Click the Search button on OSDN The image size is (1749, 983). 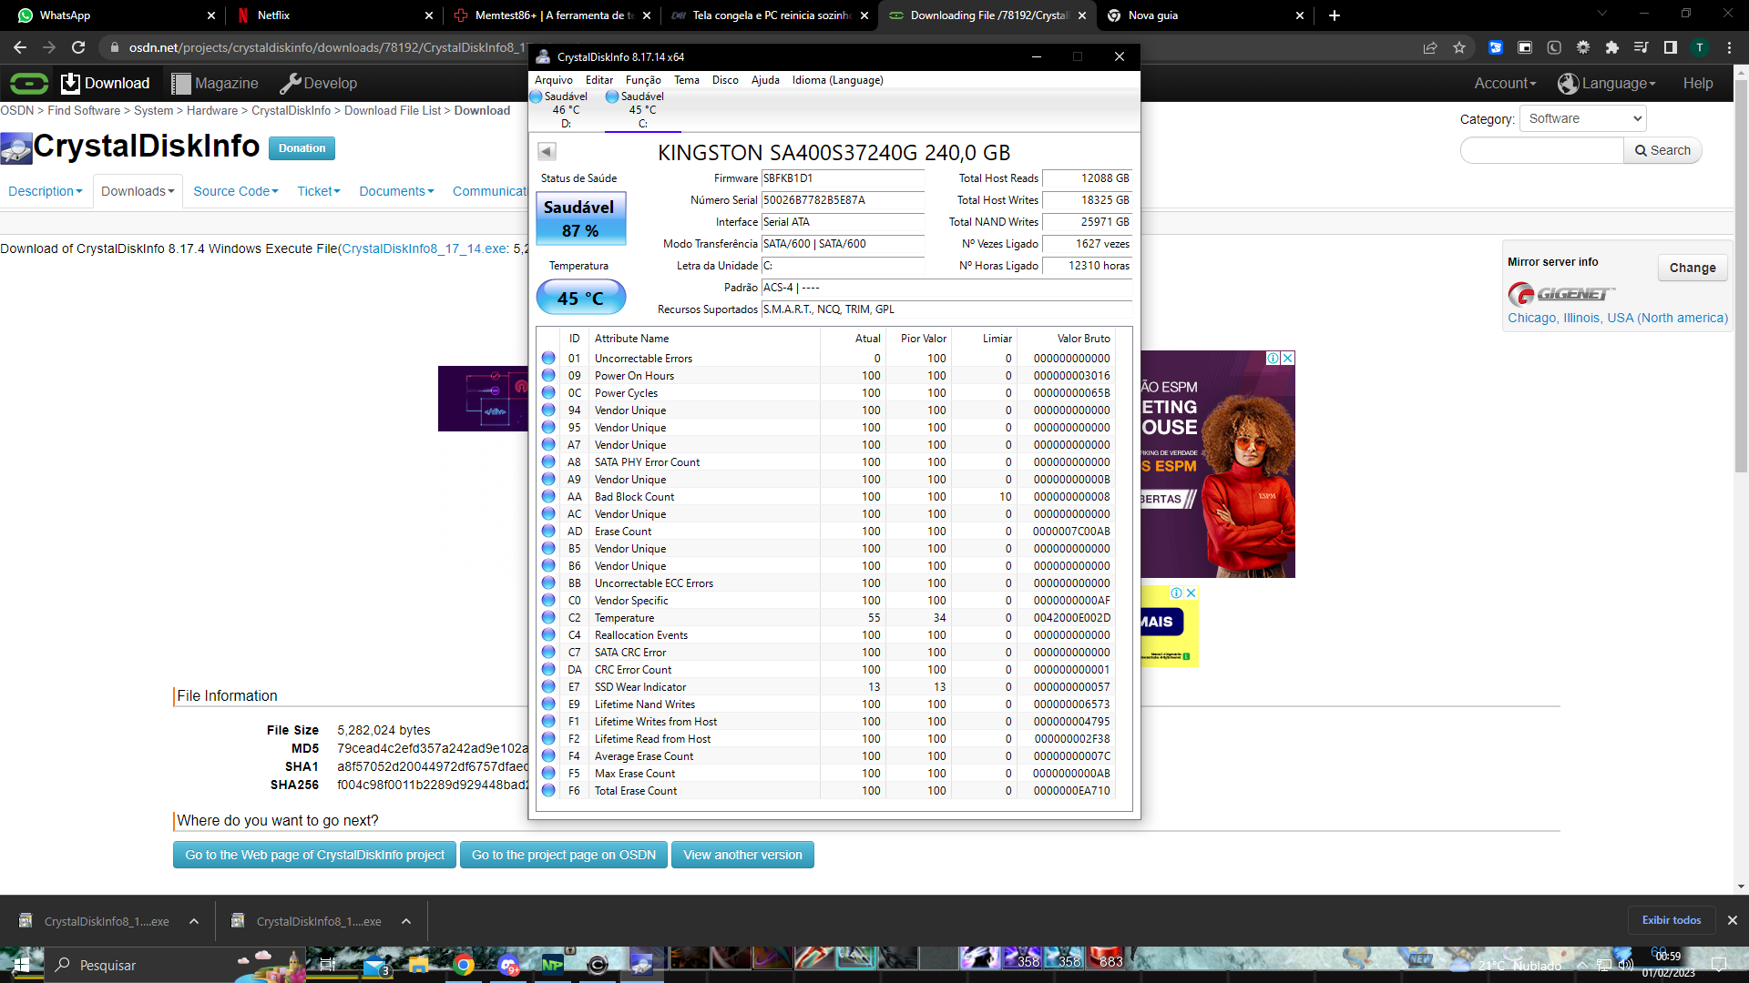[1662, 150]
